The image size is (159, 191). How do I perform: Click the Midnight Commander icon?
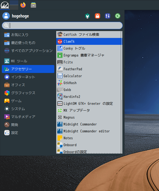coord(60,124)
